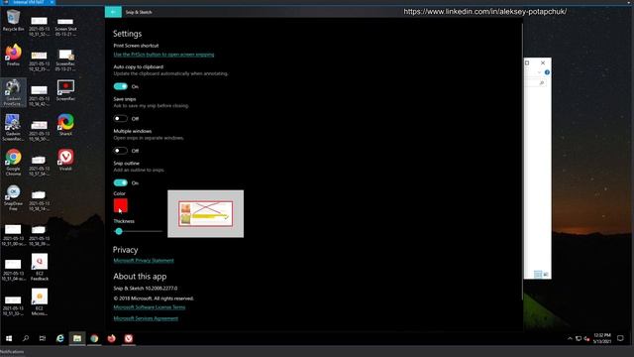Open Microsoft Software License Terms link
The width and height of the screenshot is (634, 357).
[x=150, y=307]
